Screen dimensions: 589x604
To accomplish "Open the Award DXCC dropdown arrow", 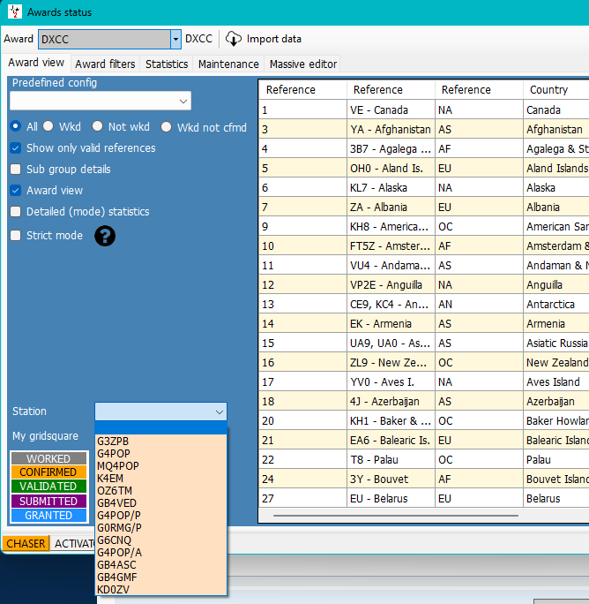I will coord(175,39).
